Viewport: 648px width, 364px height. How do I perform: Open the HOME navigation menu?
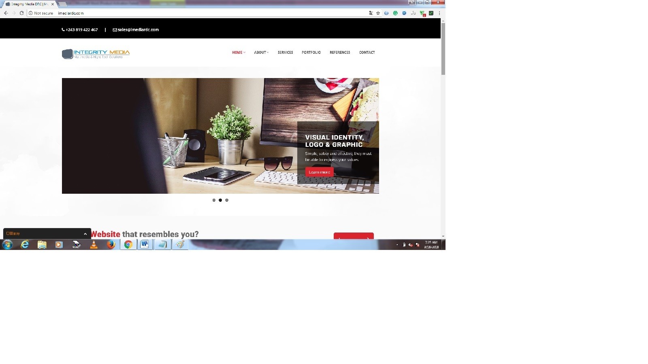(239, 52)
